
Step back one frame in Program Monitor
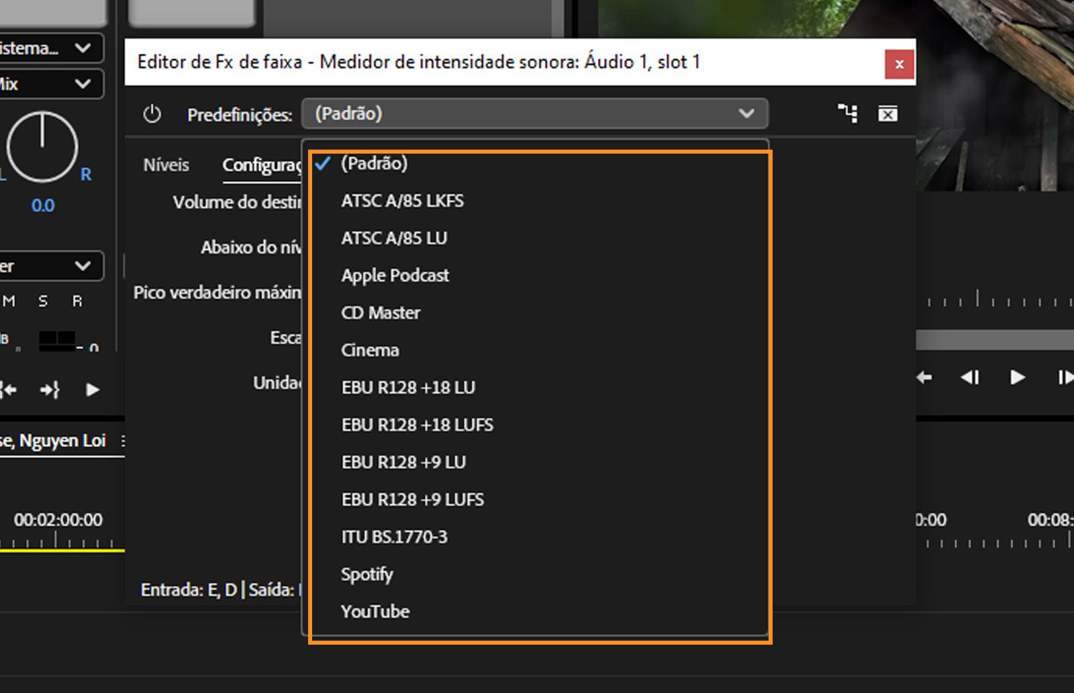[970, 378]
